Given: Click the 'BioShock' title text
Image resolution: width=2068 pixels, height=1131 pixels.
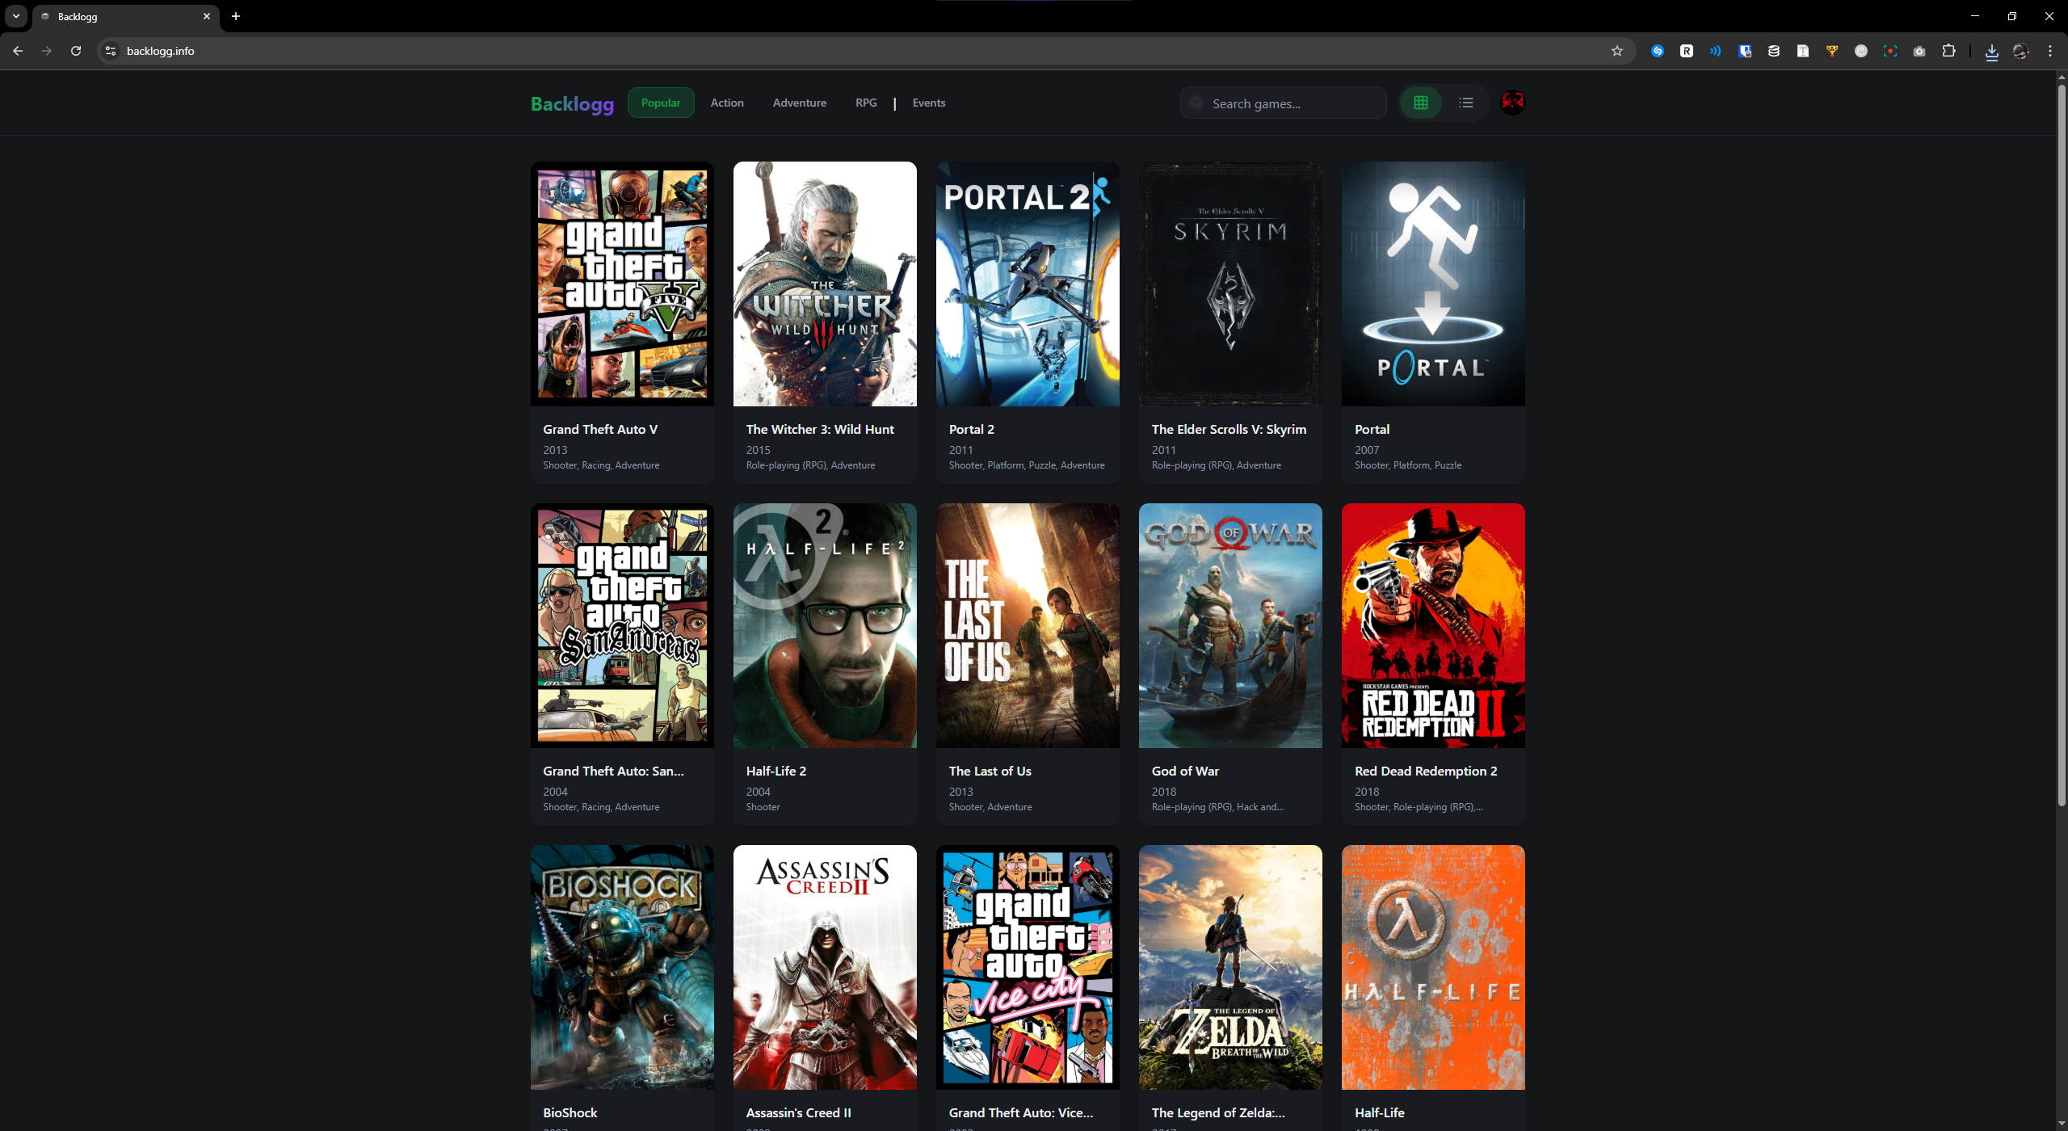Looking at the screenshot, I should coord(570,1112).
